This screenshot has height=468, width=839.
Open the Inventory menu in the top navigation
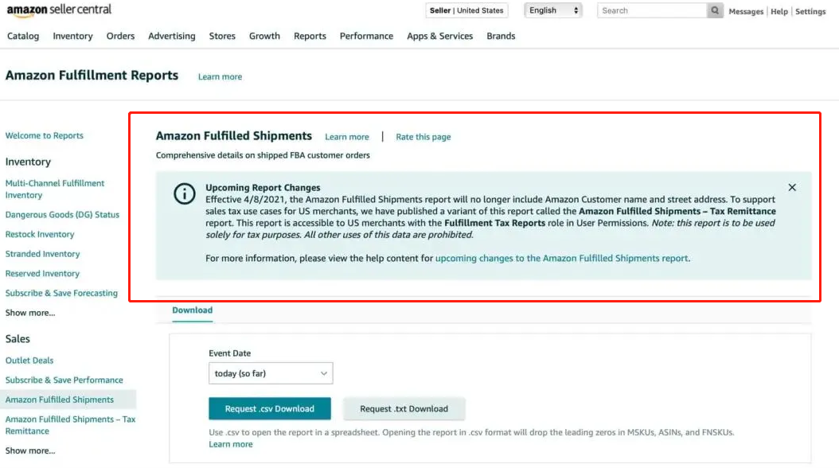tap(72, 36)
